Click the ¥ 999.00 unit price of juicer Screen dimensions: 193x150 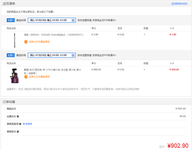click(96, 70)
